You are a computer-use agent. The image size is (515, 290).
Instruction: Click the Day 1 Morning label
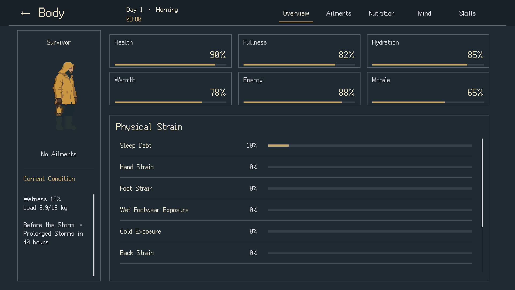152,10
